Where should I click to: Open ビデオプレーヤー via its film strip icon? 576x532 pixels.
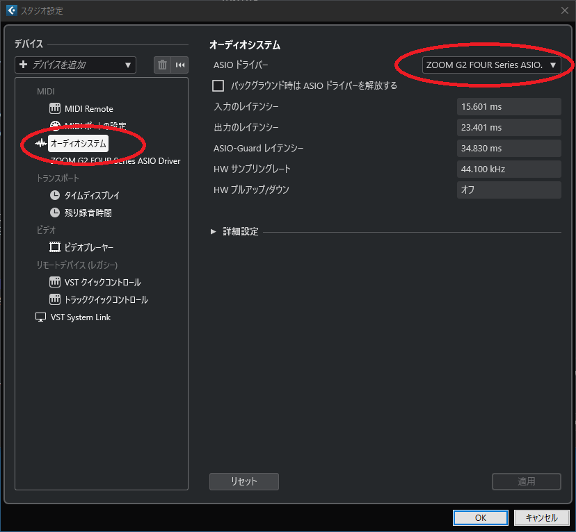pos(55,247)
